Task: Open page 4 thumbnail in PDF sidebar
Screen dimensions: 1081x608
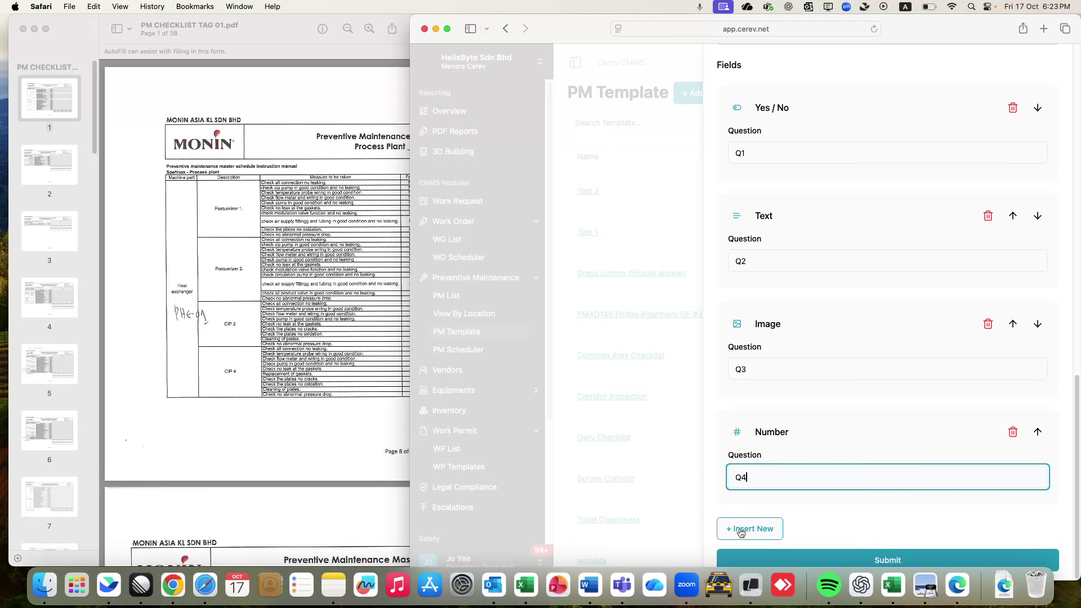Action: pyautogui.click(x=49, y=297)
